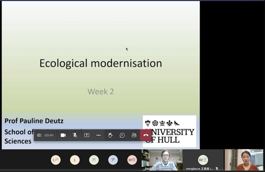
Task: Click the 03:41 meeting timer
Action: [x=49, y=135]
